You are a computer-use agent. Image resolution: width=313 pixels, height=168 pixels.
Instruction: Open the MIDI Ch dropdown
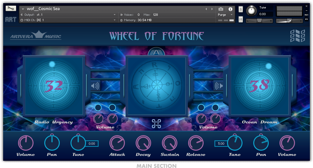point(114,20)
